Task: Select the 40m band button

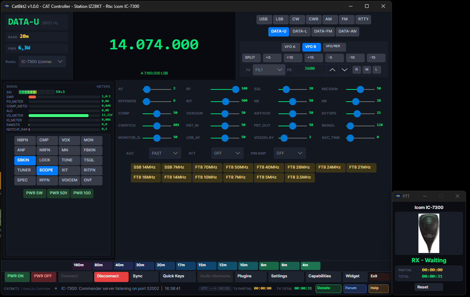Action: (x=124, y=266)
